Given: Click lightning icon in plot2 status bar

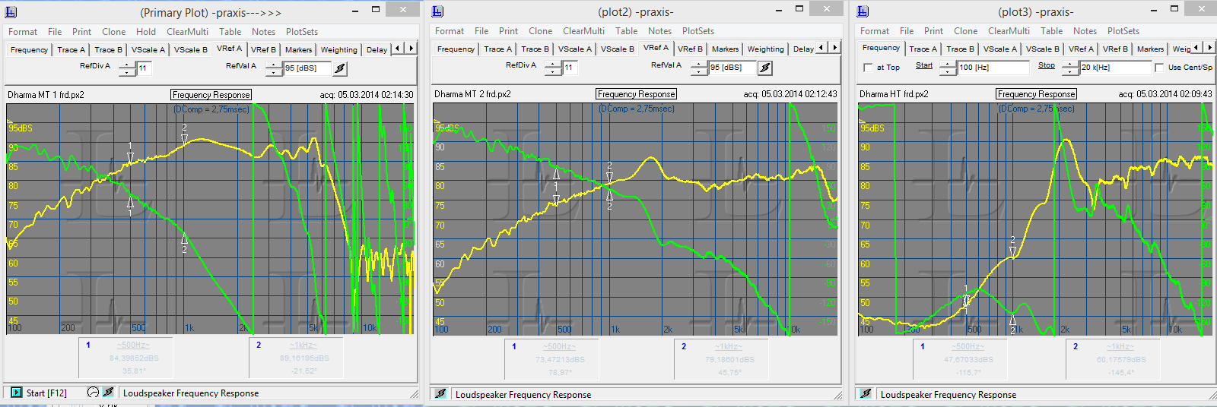Looking at the screenshot, I should (440, 393).
